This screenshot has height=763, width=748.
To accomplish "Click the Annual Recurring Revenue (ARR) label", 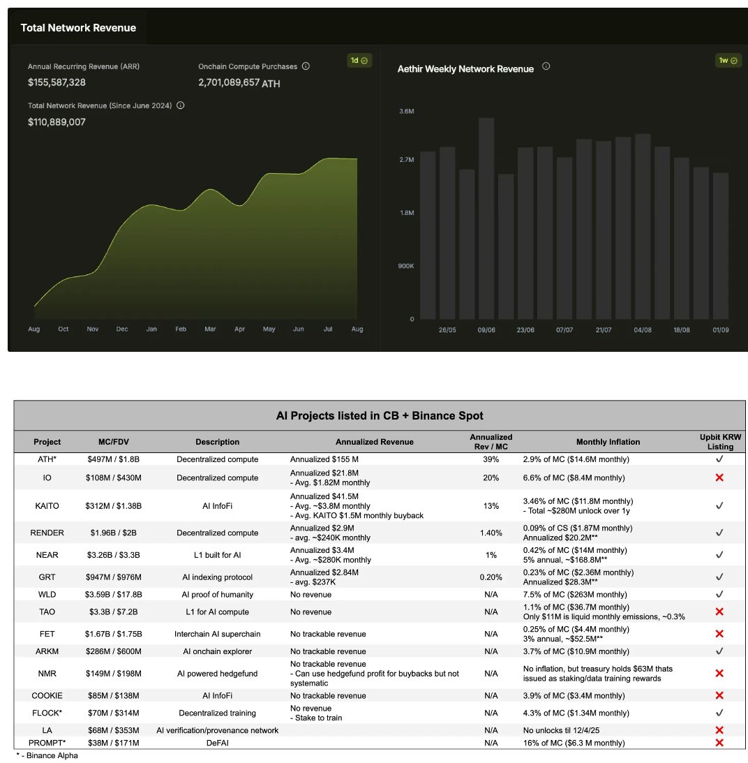I will (x=83, y=66).
